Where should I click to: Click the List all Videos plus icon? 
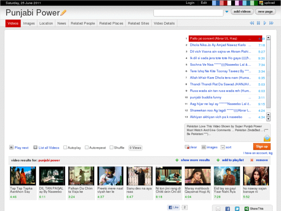(35, 148)
